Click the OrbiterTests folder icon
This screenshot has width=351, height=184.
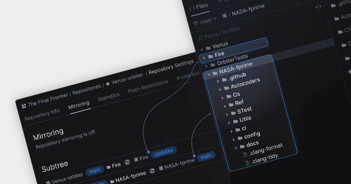213,65
